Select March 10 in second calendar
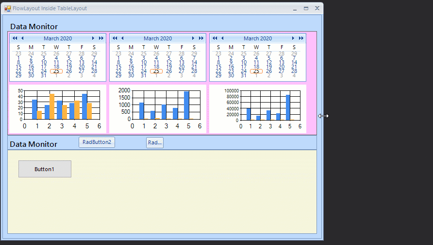 (144, 63)
